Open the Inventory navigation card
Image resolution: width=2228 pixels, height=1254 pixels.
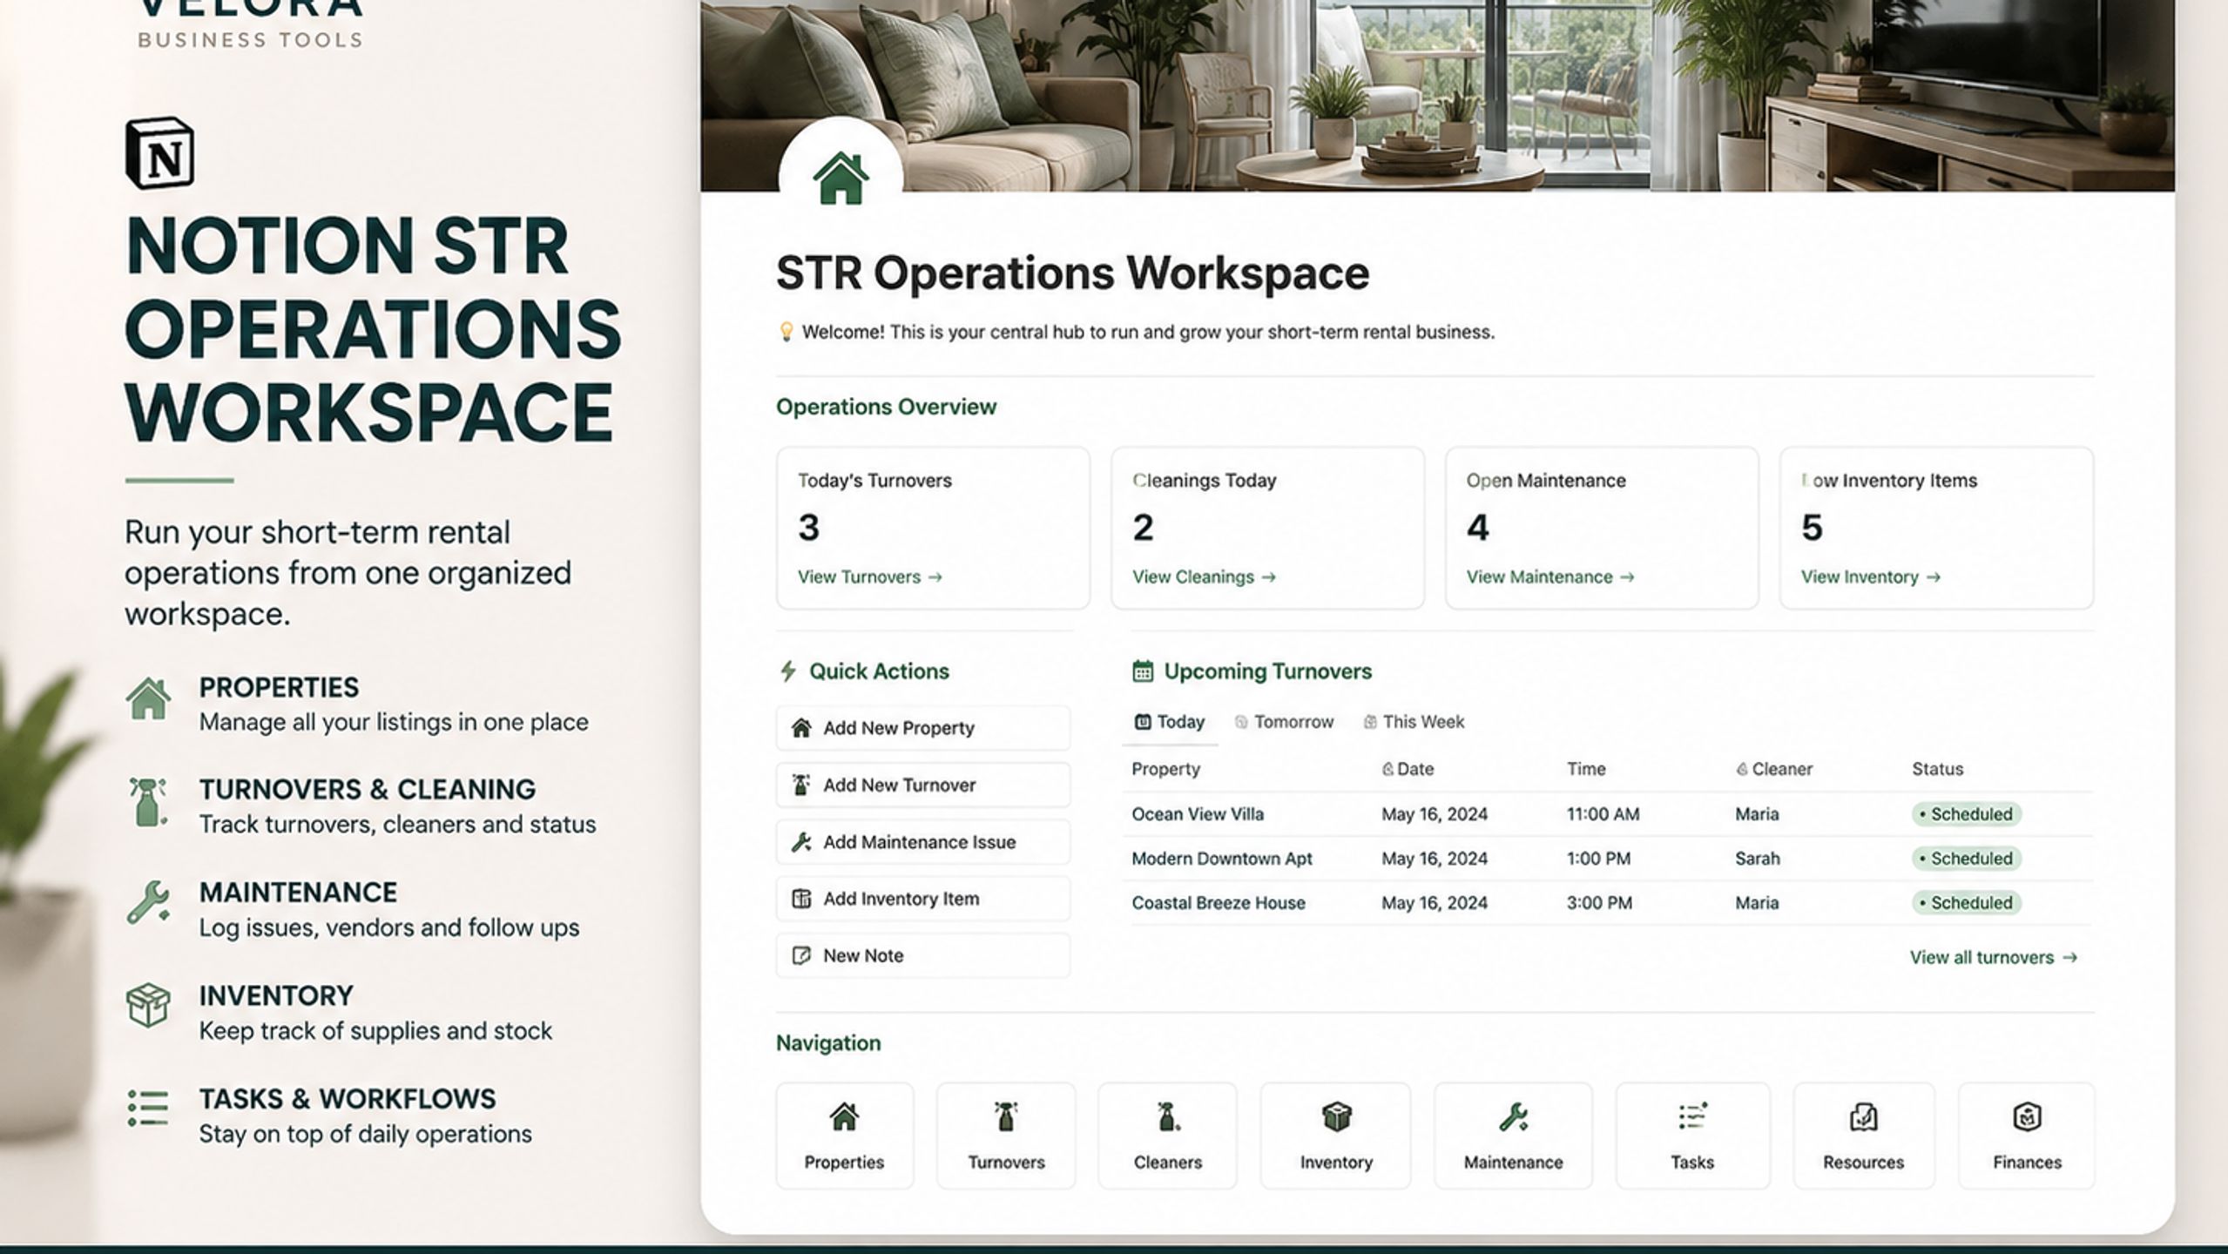[x=1335, y=1136]
